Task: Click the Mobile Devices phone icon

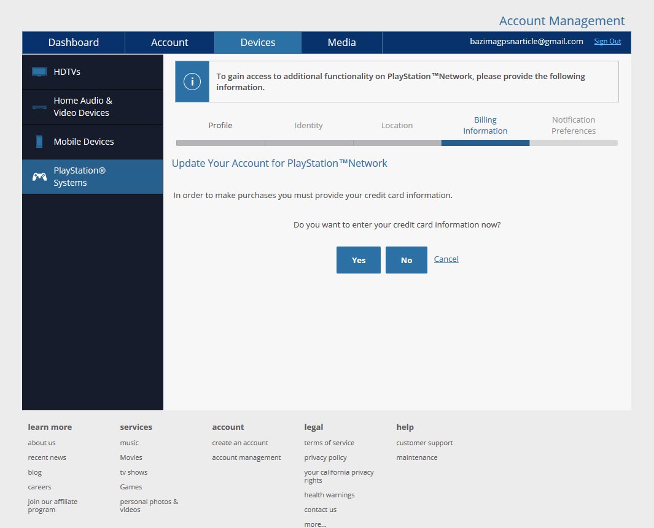Action: [39, 142]
